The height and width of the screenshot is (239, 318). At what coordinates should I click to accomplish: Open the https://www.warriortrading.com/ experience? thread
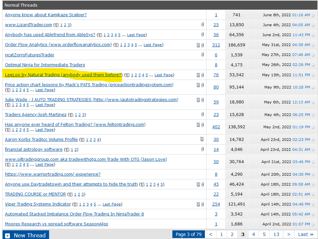(x=53, y=174)
